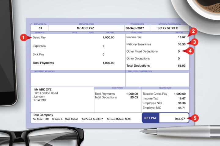
Task: Click the "Test Company" name
Action: pos(43,115)
